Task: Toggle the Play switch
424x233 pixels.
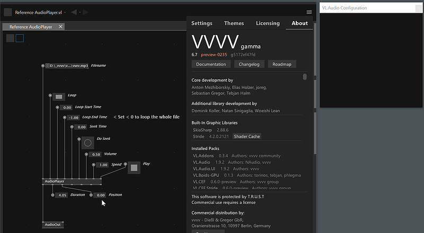Action: pos(134,168)
